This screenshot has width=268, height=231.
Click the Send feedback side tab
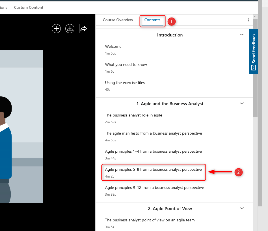[x=253, y=51]
